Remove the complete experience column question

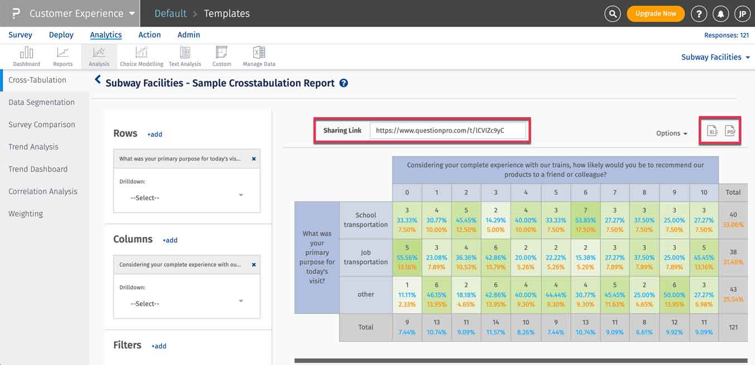click(x=254, y=265)
